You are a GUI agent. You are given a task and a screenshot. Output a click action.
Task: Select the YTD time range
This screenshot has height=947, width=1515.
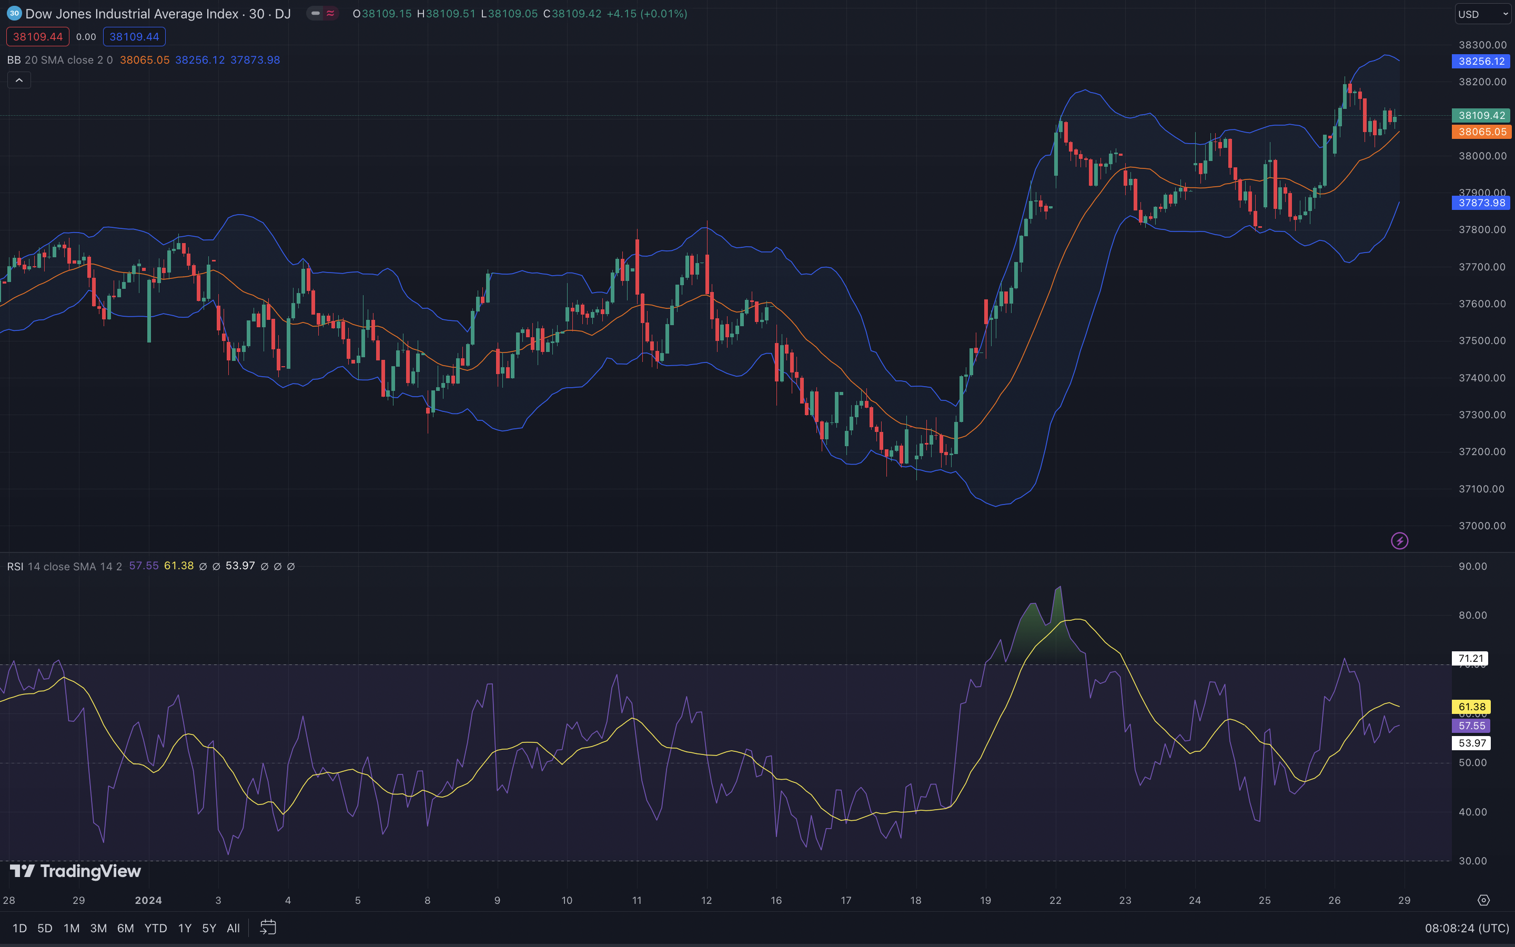155,928
